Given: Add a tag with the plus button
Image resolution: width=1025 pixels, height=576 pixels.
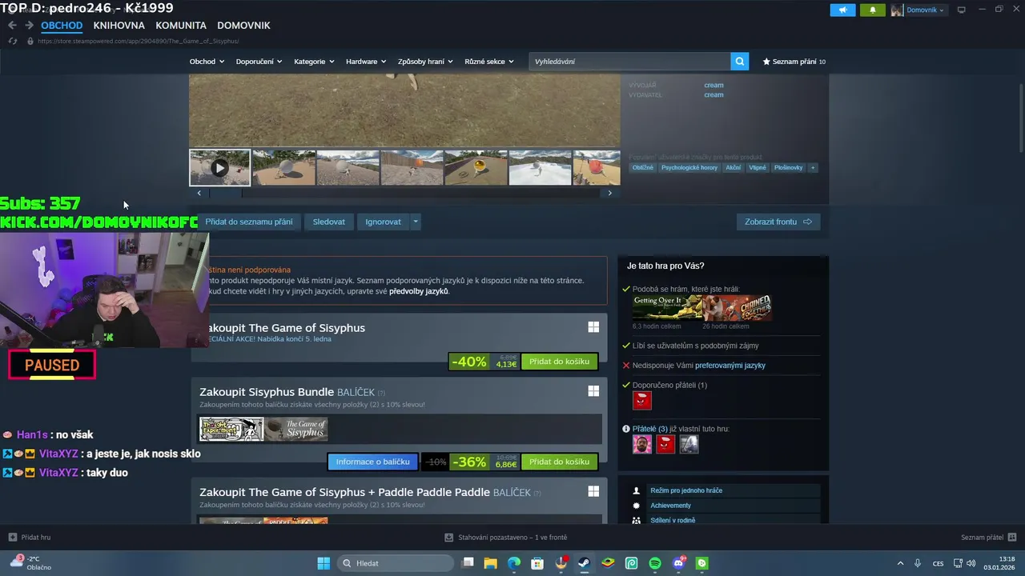Looking at the screenshot, I should tap(813, 167).
